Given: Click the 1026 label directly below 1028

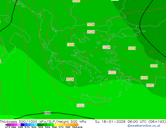Looking at the screenshot, I should (91, 32).
